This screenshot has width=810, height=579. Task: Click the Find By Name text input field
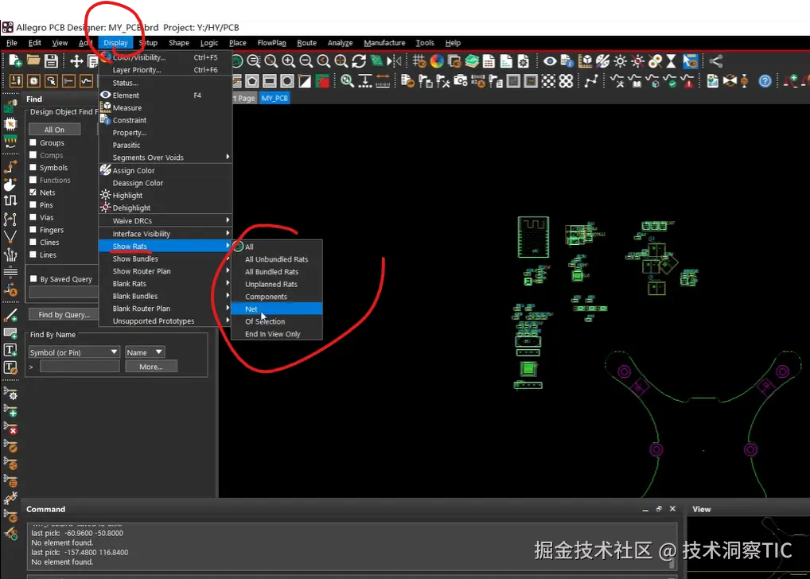80,367
